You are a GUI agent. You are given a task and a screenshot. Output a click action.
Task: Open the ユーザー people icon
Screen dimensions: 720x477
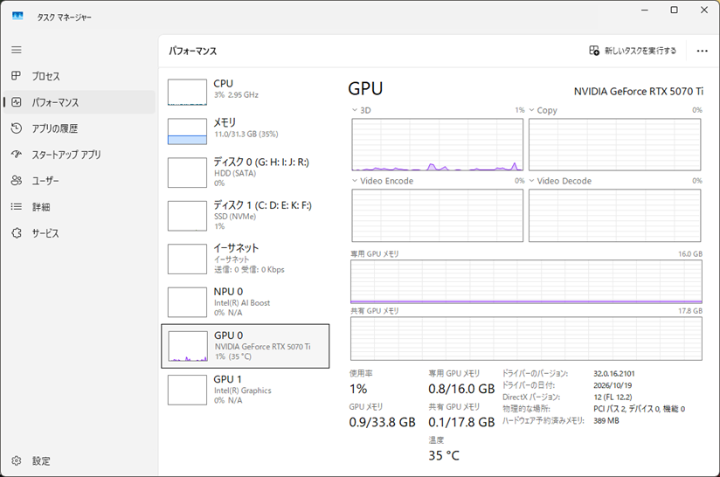[16, 181]
